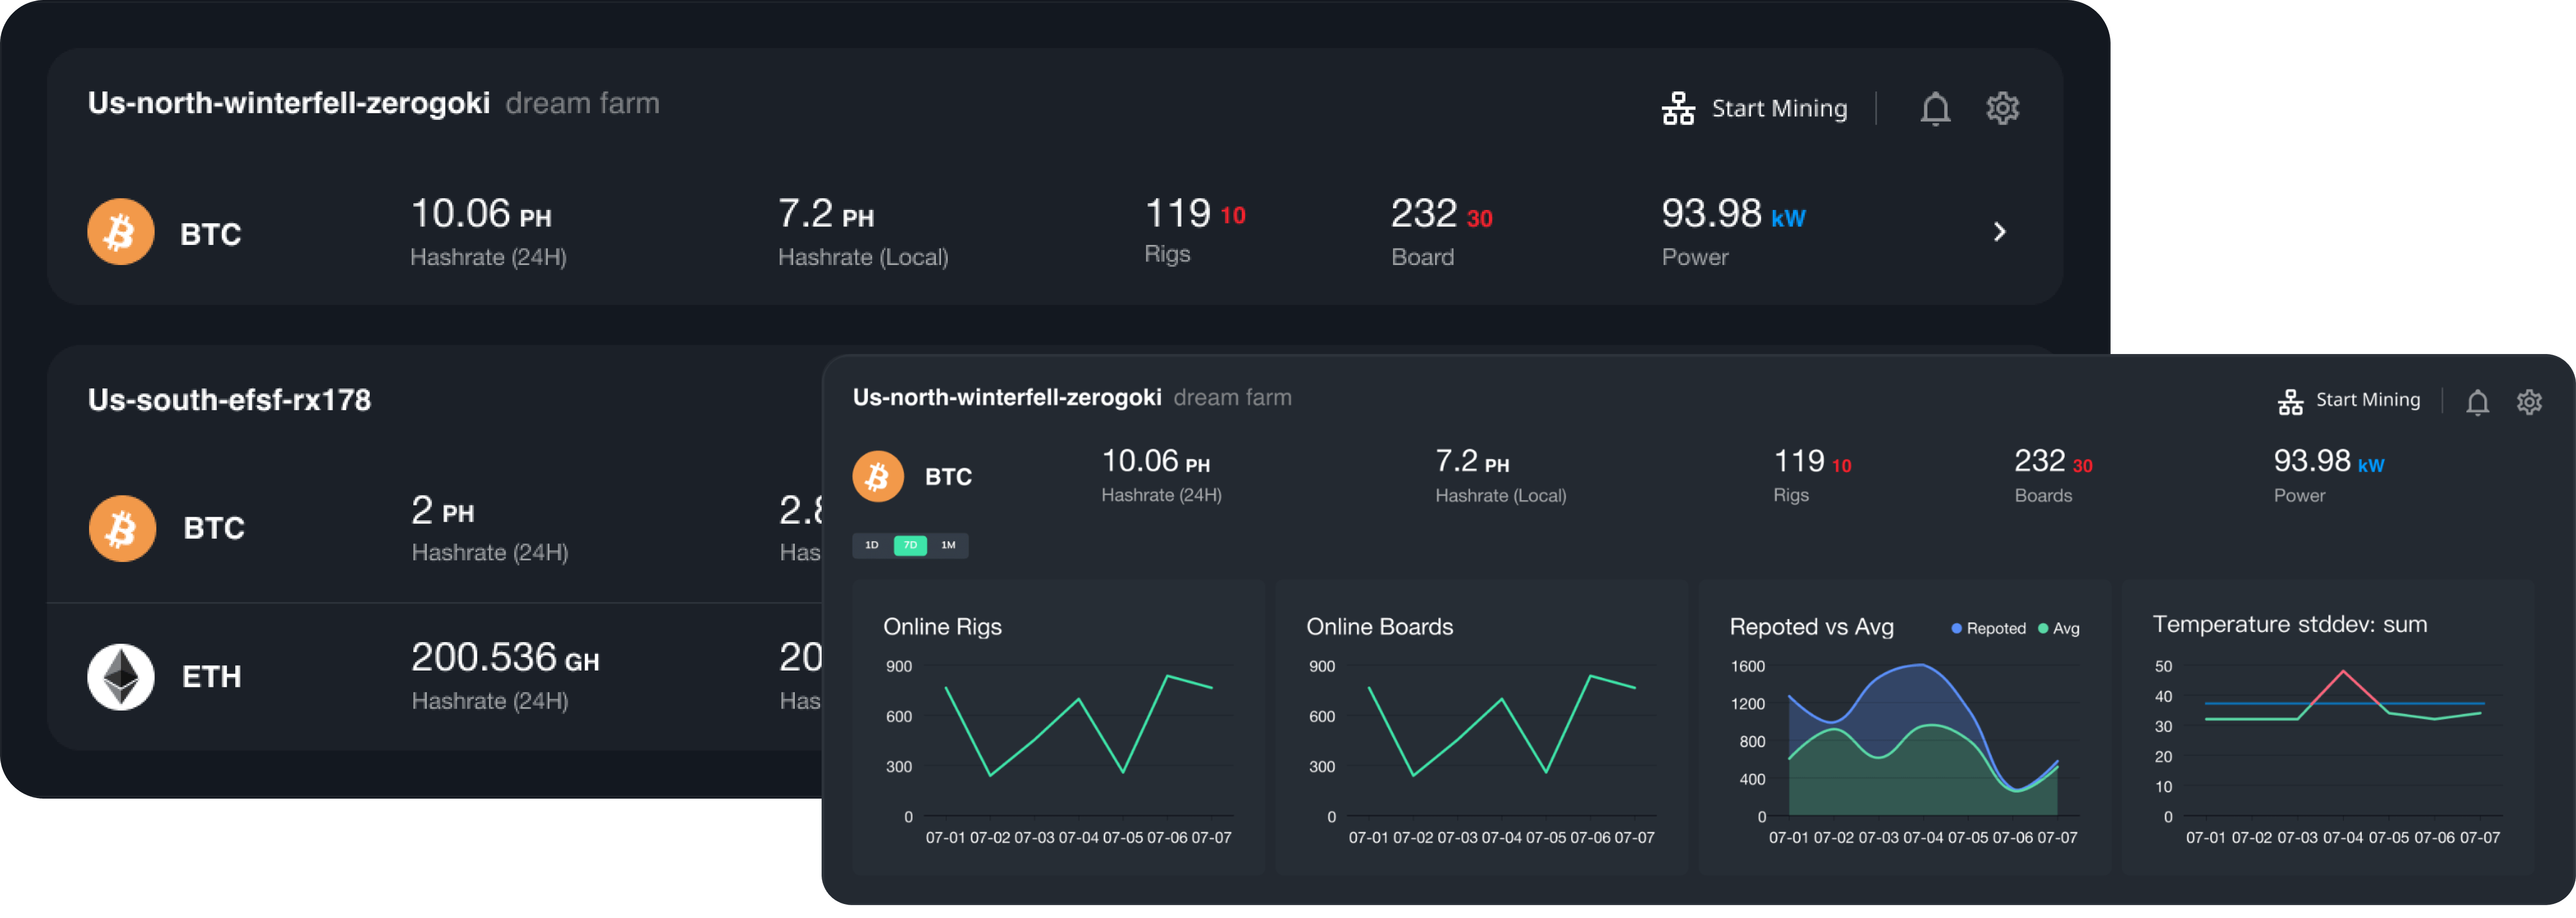Open the settings gear in the detail panel

pos(2529,402)
